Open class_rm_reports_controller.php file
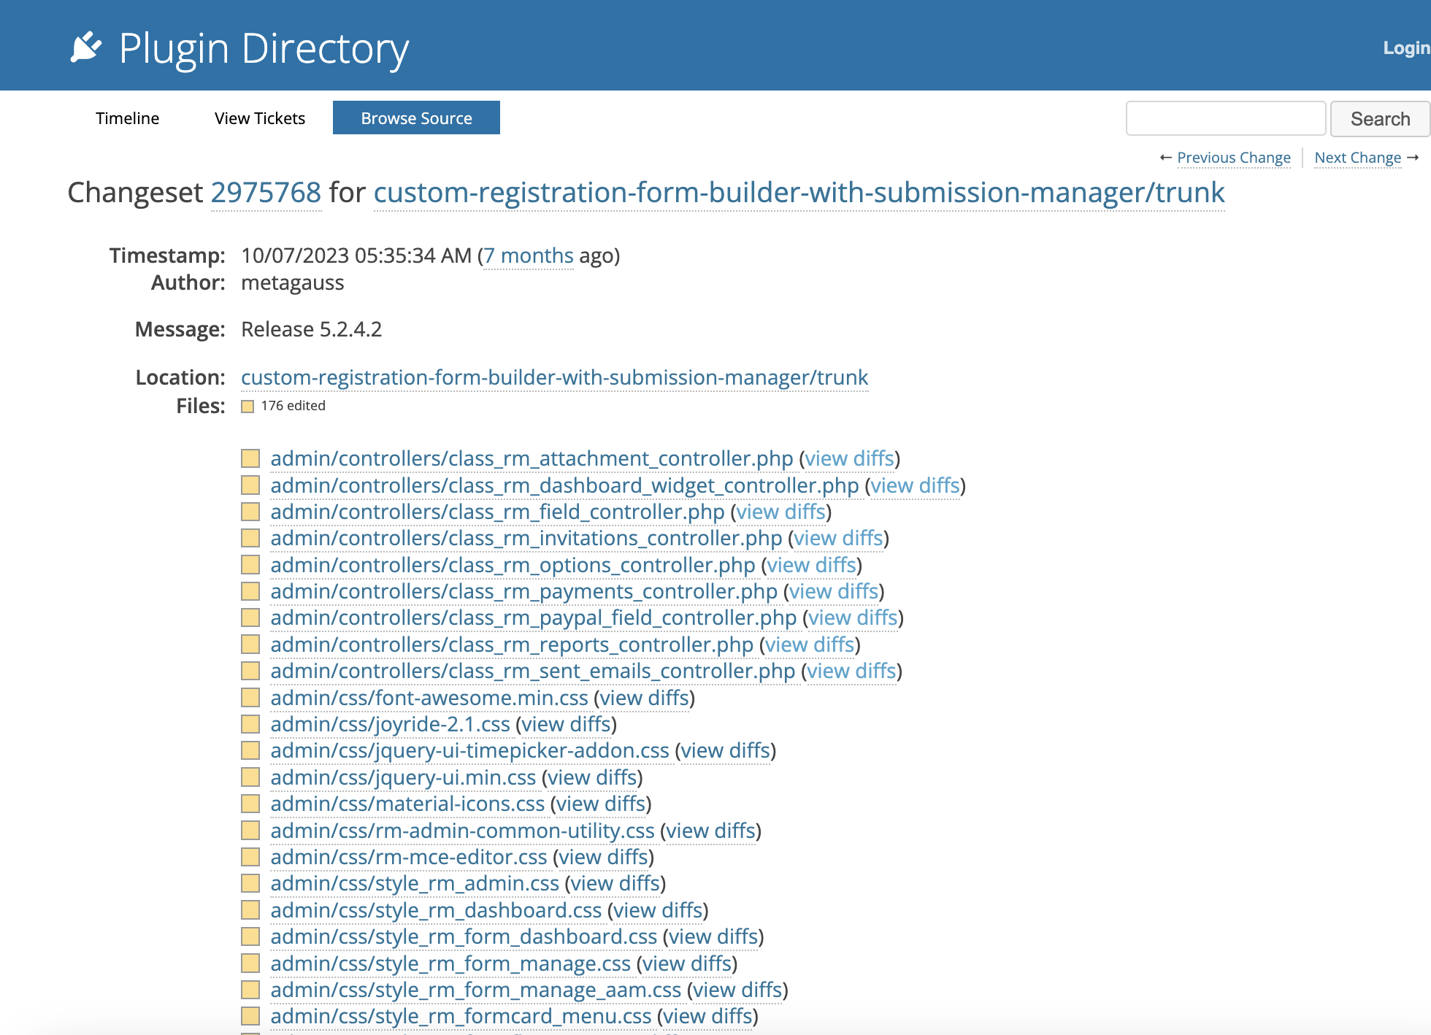 tap(512, 645)
